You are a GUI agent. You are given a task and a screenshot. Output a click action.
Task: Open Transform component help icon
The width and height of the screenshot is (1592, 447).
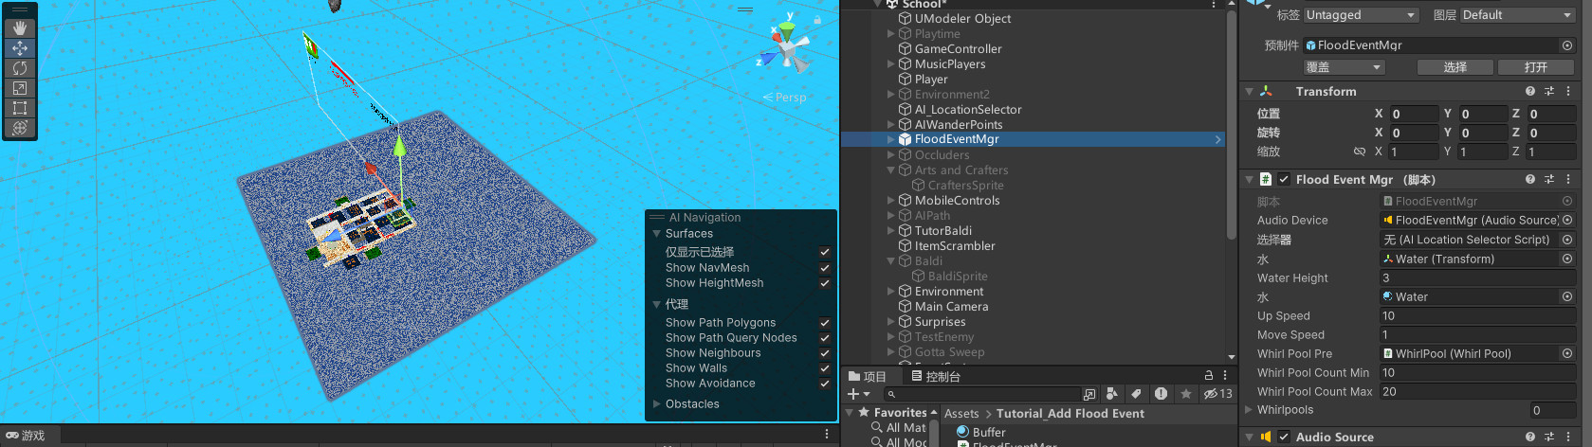pos(1530,92)
